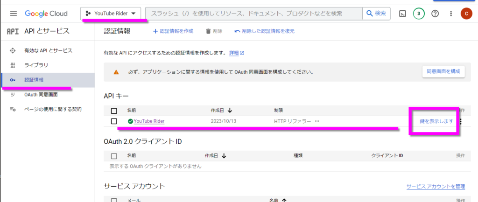The width and height of the screenshot is (478, 202).
Task: Open the YouTube Rider project selector dropdown
Action: 111,14
